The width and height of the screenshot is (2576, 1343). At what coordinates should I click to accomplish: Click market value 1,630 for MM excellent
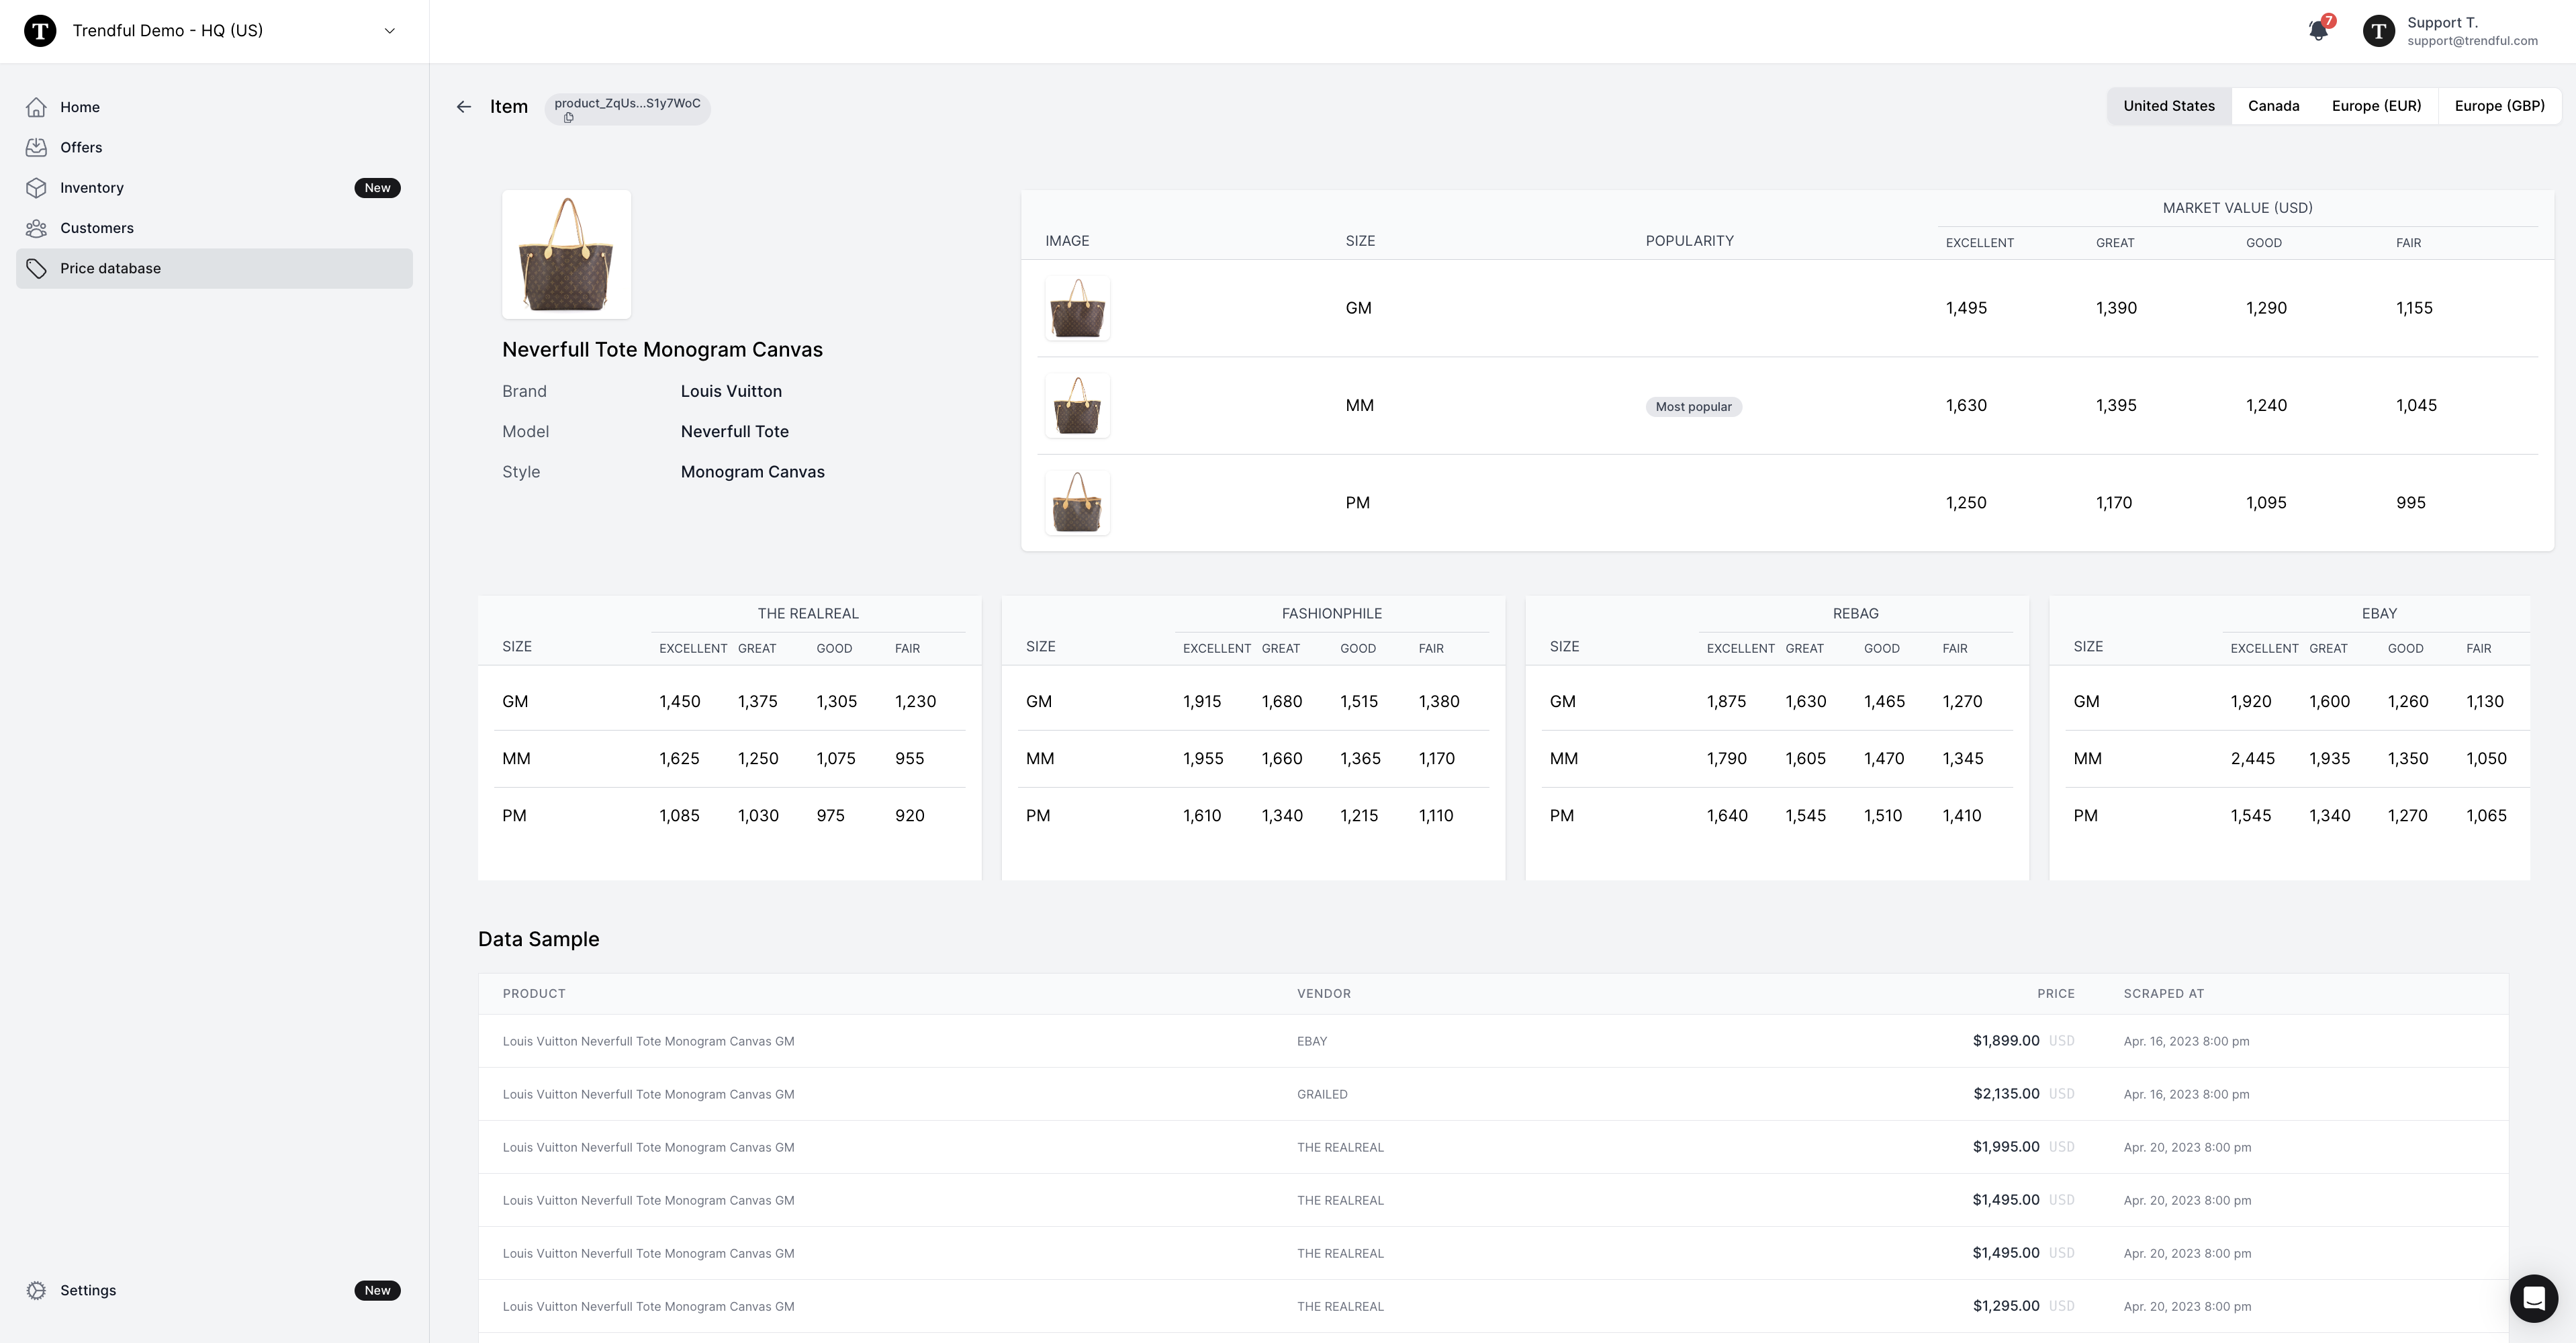coord(1966,405)
